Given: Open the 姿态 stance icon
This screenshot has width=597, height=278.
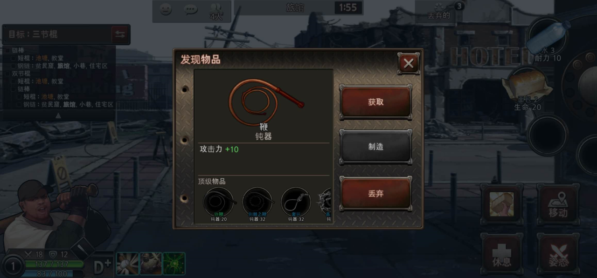Looking at the screenshot, I should pyautogui.click(x=558, y=254).
